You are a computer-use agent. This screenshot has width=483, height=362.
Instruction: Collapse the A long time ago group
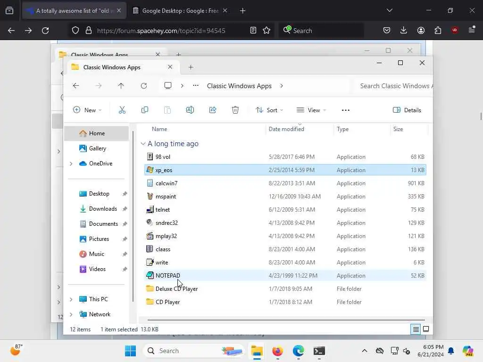[143, 144]
